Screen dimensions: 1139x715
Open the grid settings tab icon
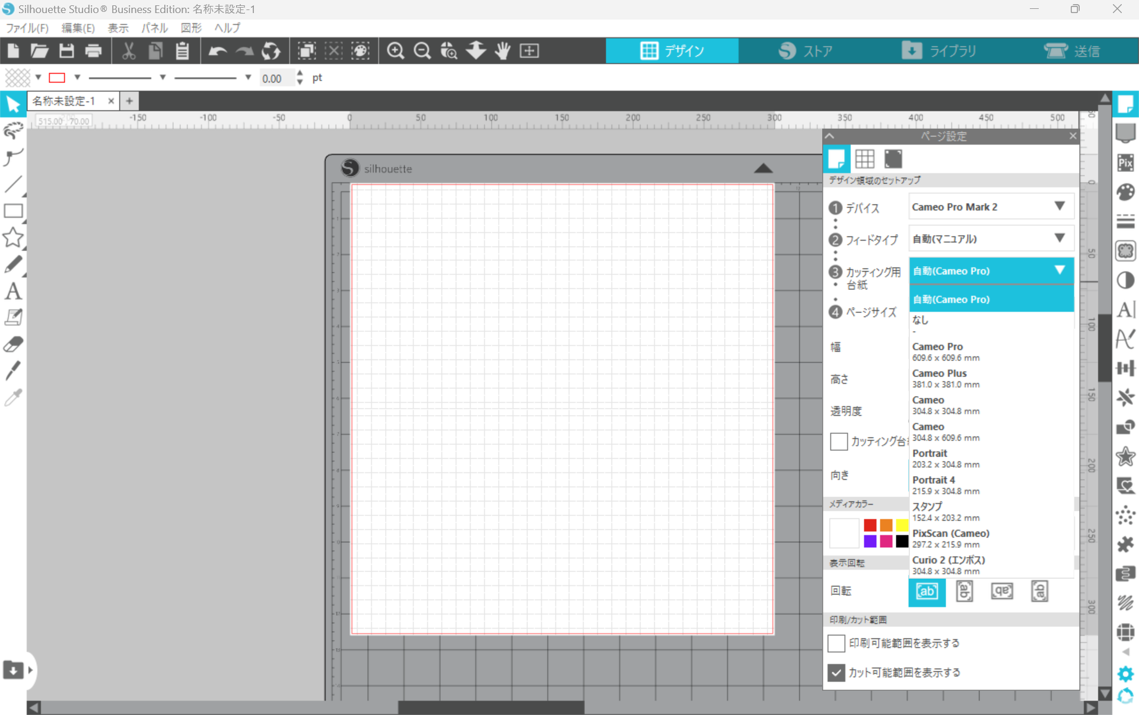click(864, 159)
